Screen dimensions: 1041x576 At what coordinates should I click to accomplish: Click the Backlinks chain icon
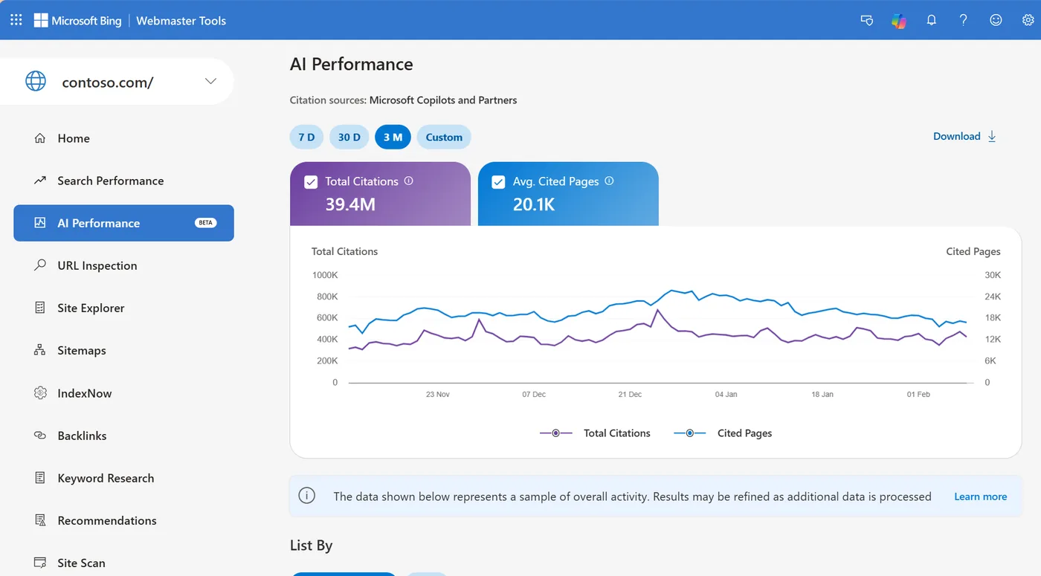[40, 436]
